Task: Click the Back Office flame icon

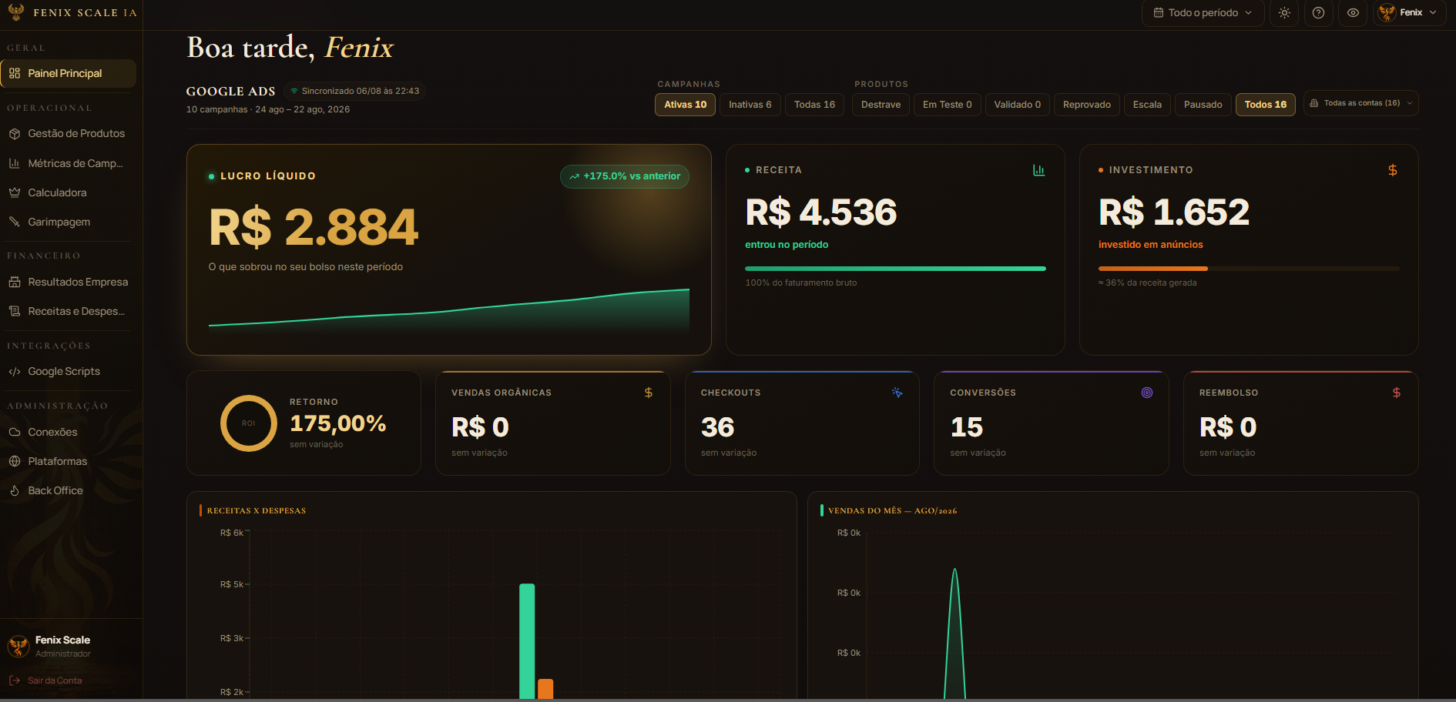Action: pos(15,490)
